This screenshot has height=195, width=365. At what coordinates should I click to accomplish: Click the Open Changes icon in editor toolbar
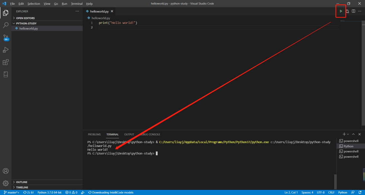coord(347,11)
